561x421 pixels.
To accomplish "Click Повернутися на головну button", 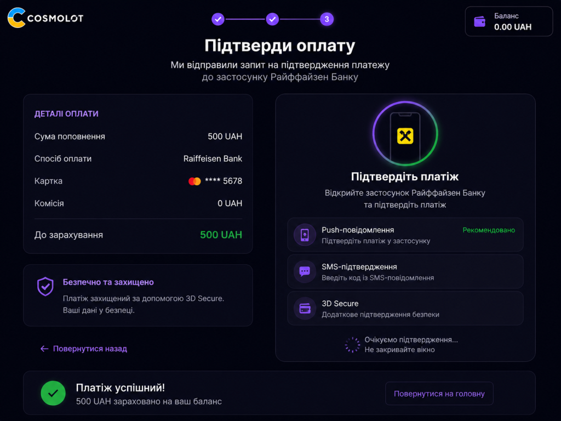I will click(x=439, y=394).
